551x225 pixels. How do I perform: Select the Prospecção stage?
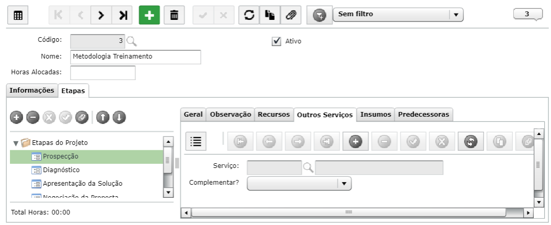click(x=86, y=156)
